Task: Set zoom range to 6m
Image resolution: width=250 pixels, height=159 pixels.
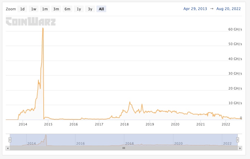Action: tap(67, 9)
